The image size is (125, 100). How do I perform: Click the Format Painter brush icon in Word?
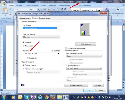click(x=10, y=14)
